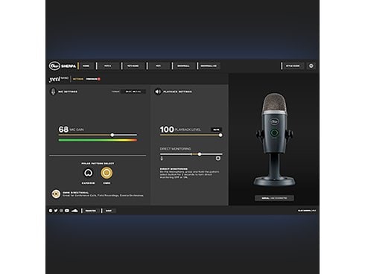Open the Firmware tab with red badge

(93, 79)
